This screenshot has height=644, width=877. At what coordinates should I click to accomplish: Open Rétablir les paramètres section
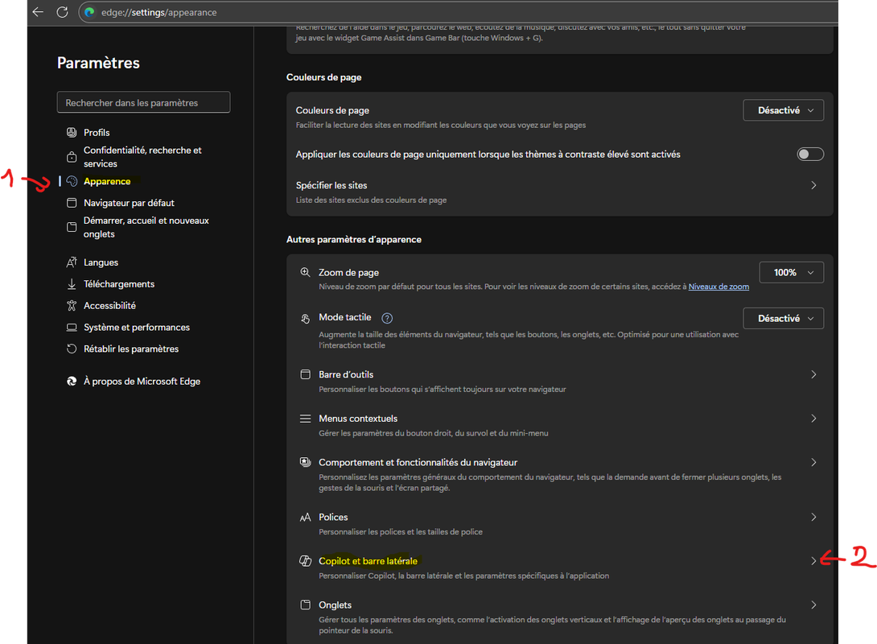coord(131,349)
